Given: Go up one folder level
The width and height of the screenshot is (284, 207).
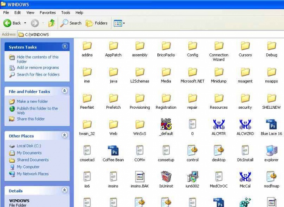Looking at the screenshot, I should [x=52, y=23].
